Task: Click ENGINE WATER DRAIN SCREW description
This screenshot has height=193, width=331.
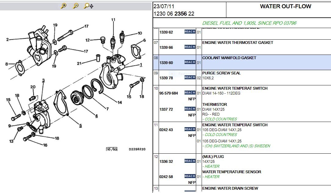Action: click(230, 188)
